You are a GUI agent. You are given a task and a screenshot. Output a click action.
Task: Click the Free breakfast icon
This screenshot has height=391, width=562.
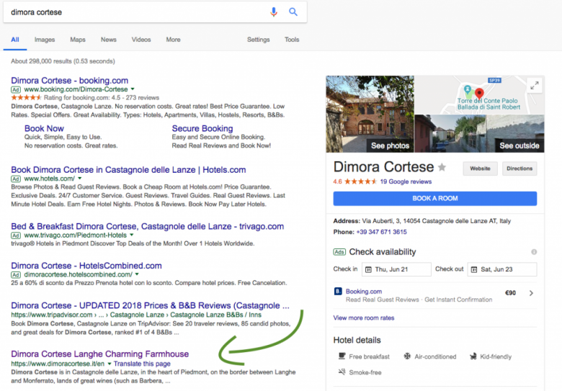342,356
